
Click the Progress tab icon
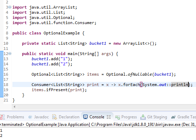[x=118, y=117]
